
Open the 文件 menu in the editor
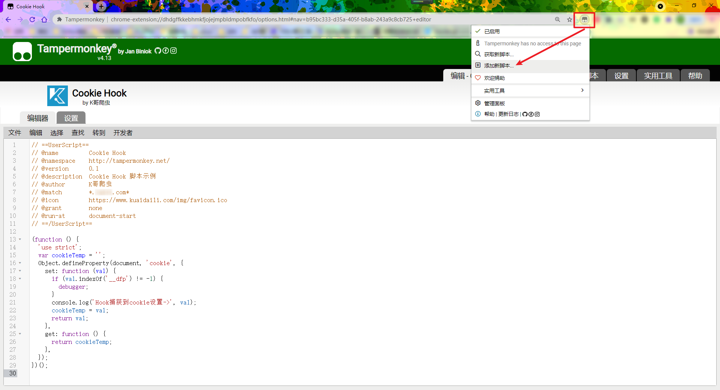point(15,133)
